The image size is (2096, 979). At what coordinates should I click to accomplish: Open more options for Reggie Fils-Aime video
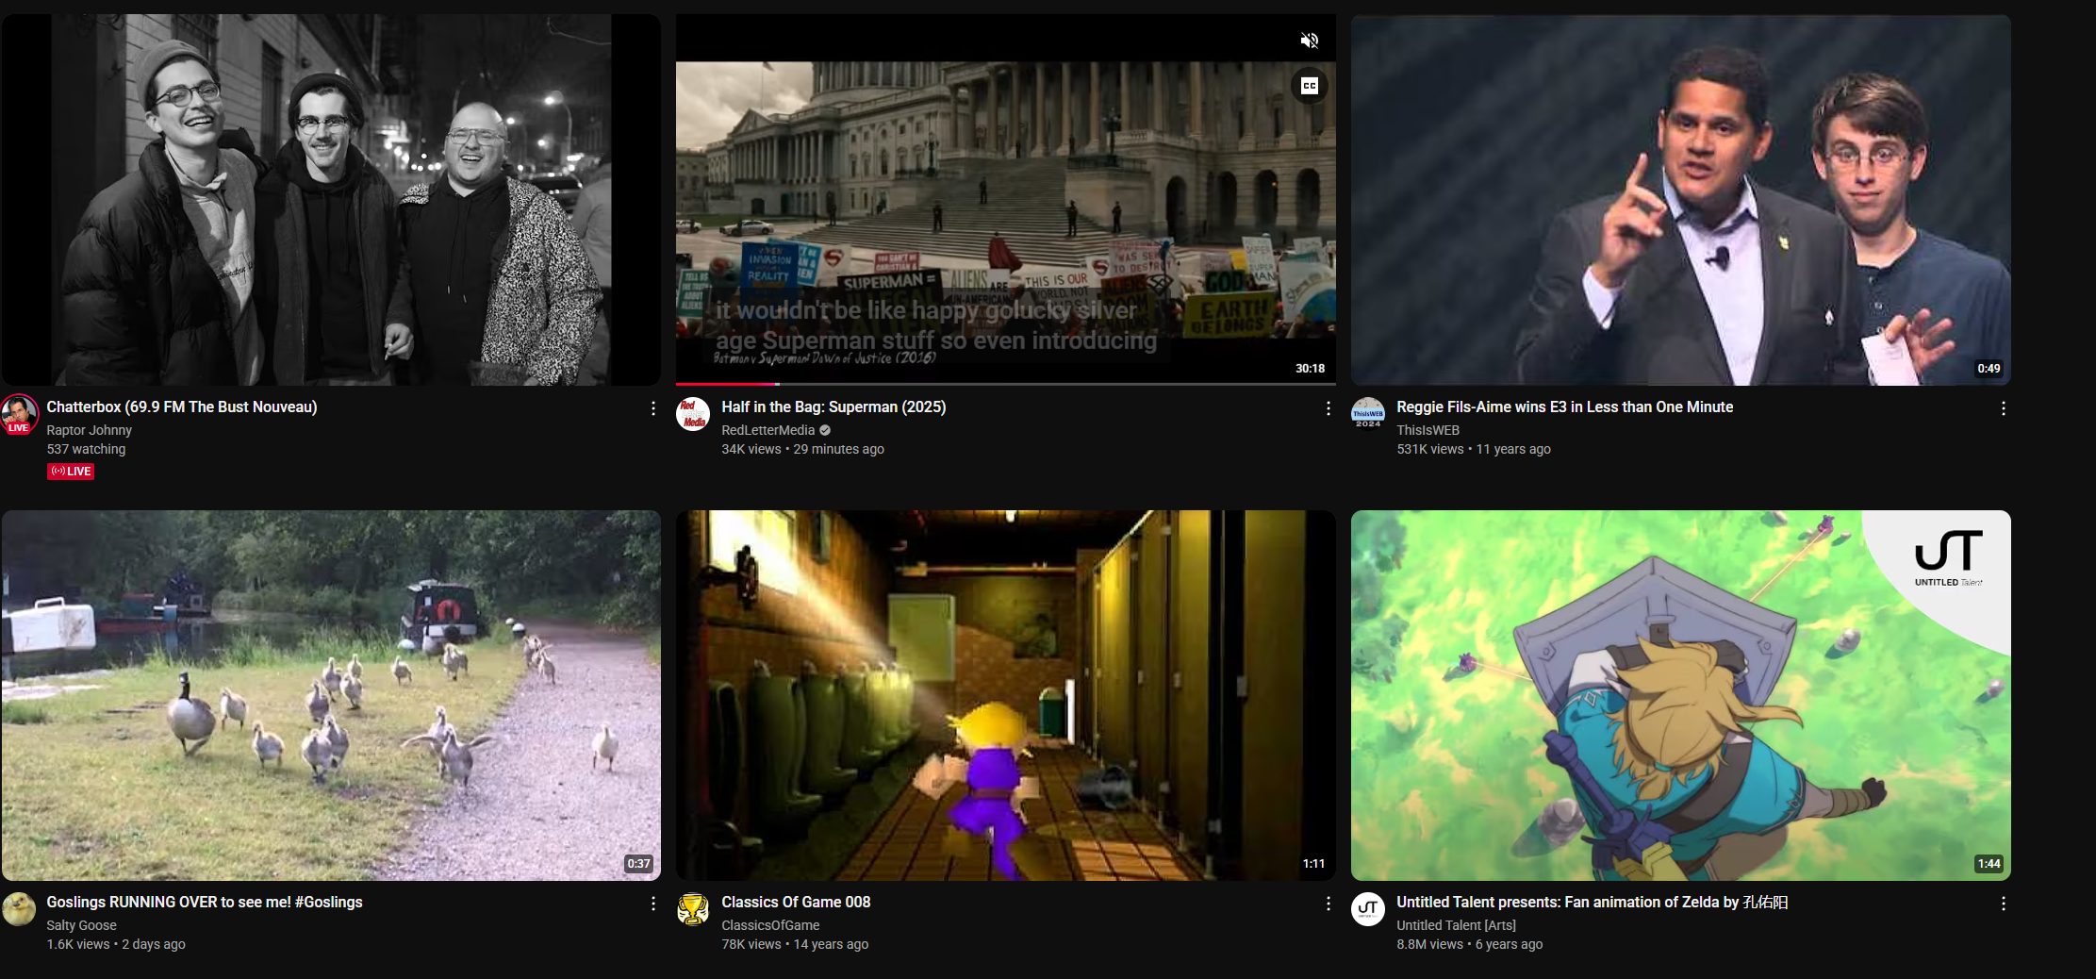2003,408
